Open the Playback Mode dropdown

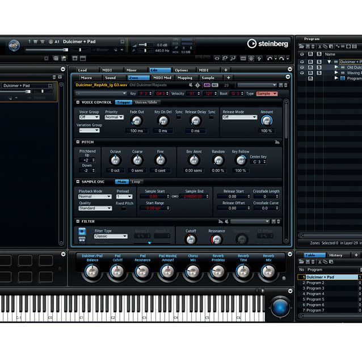(x=95, y=197)
